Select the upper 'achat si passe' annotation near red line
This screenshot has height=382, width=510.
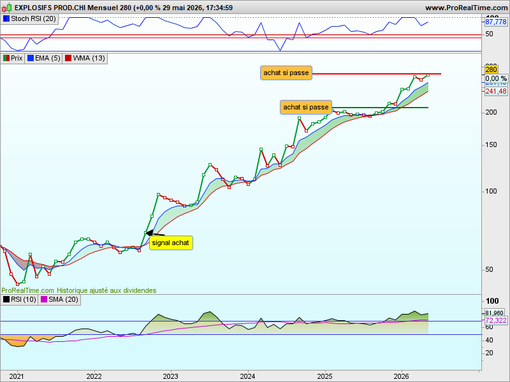[286, 73]
